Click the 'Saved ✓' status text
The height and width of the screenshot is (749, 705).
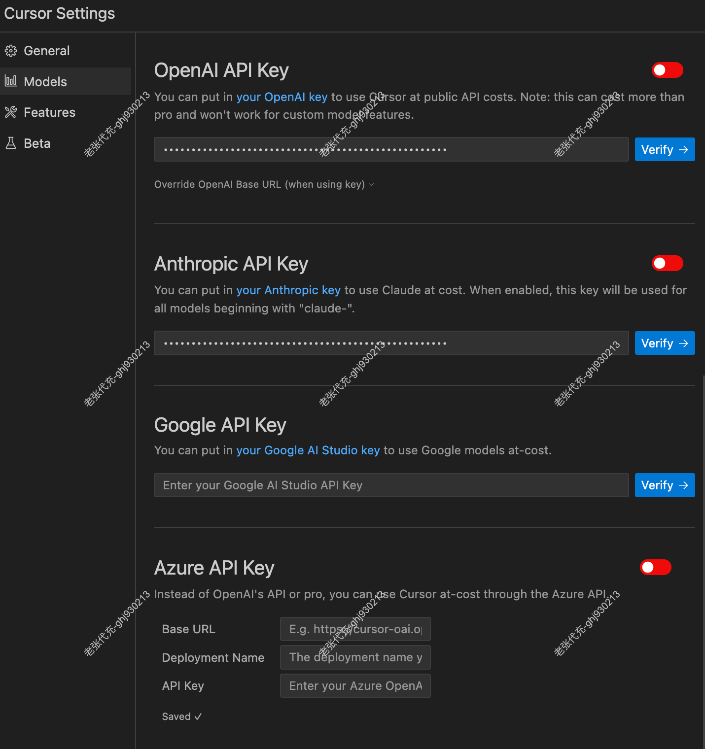click(x=182, y=716)
